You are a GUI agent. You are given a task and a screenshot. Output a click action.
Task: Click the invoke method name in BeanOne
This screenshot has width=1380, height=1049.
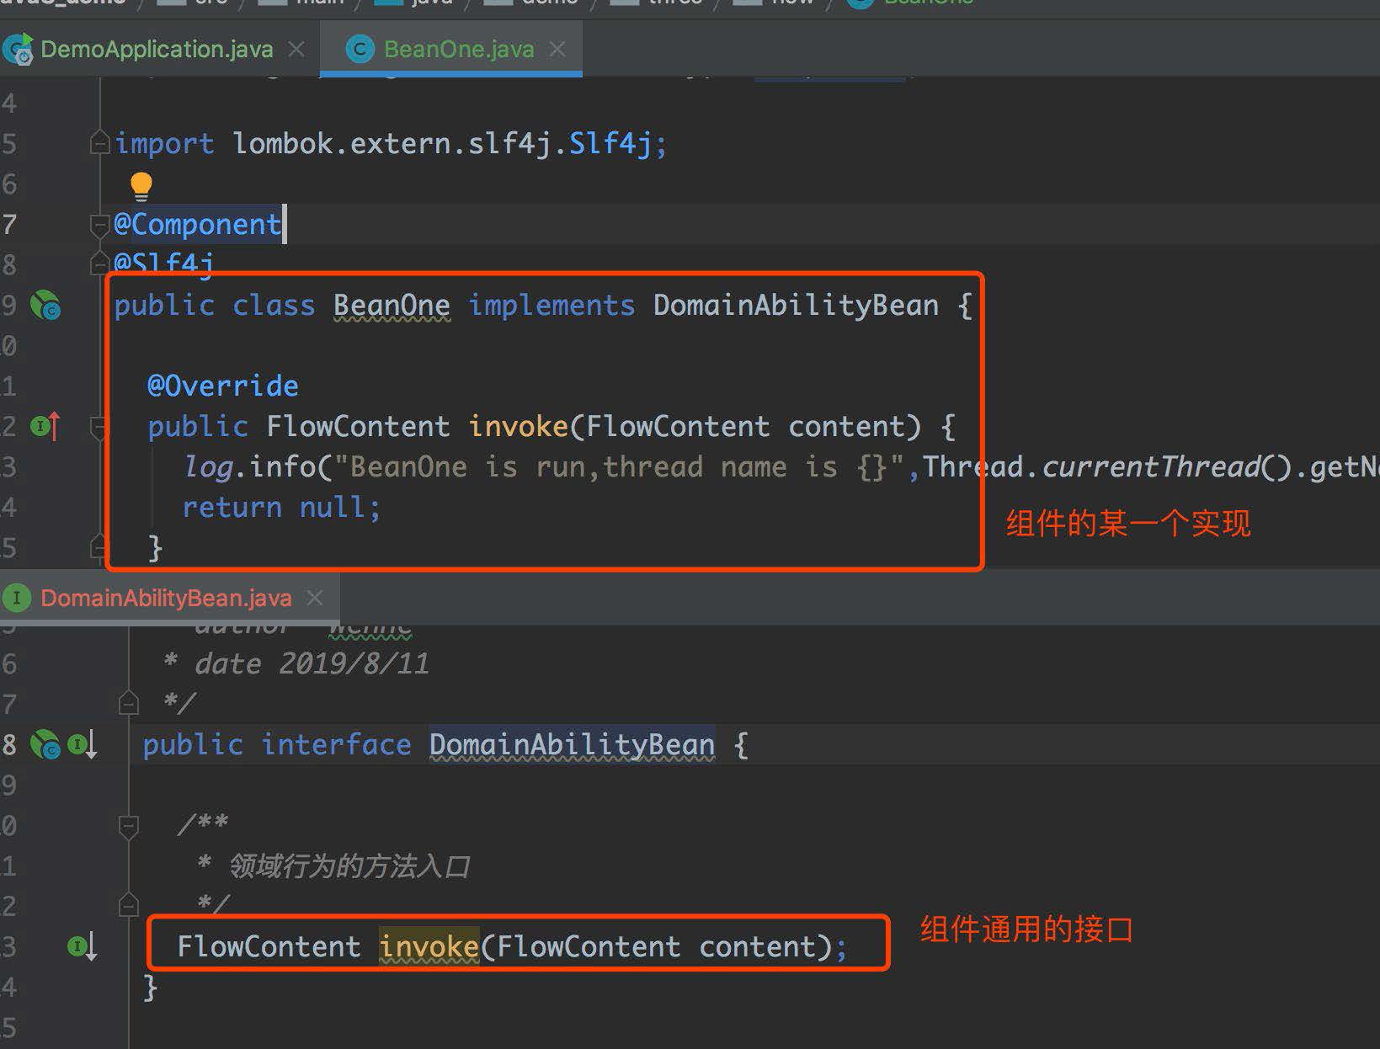point(519,427)
